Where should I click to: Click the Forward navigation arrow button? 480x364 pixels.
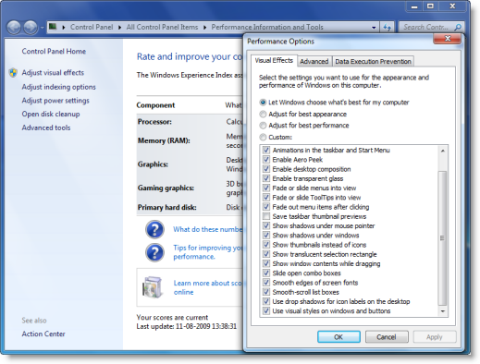click(31, 28)
